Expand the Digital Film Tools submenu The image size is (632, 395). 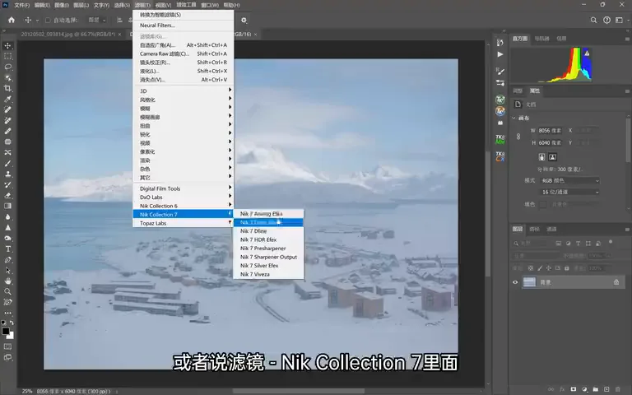coord(183,188)
